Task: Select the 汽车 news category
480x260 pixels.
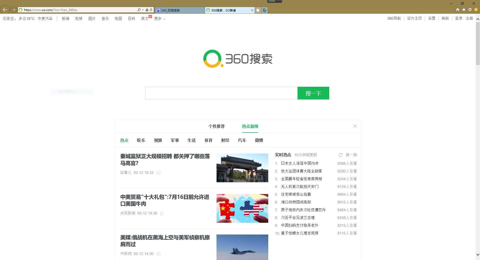Action: (242, 140)
